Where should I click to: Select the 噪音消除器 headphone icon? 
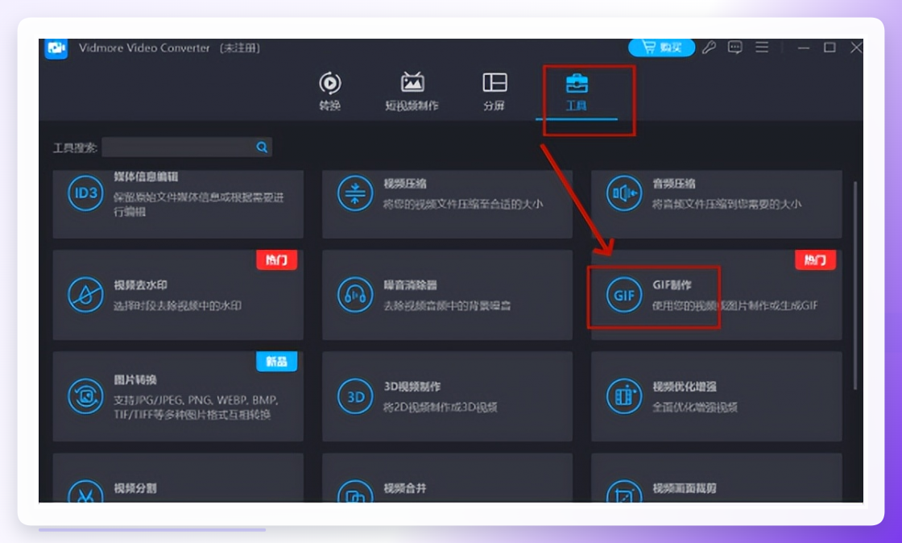click(x=355, y=295)
